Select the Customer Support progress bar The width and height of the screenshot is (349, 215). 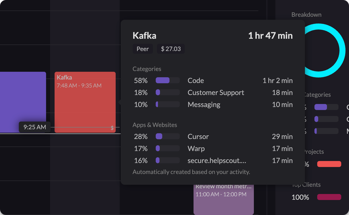coord(167,92)
